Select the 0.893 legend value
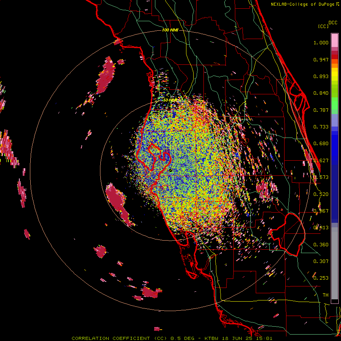 (x=321, y=76)
